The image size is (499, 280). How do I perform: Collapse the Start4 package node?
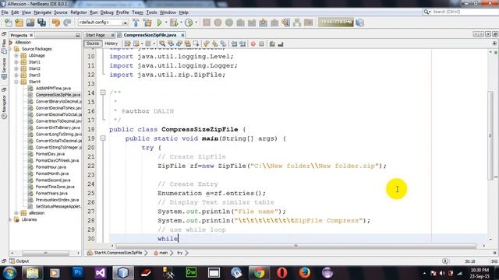(16, 82)
